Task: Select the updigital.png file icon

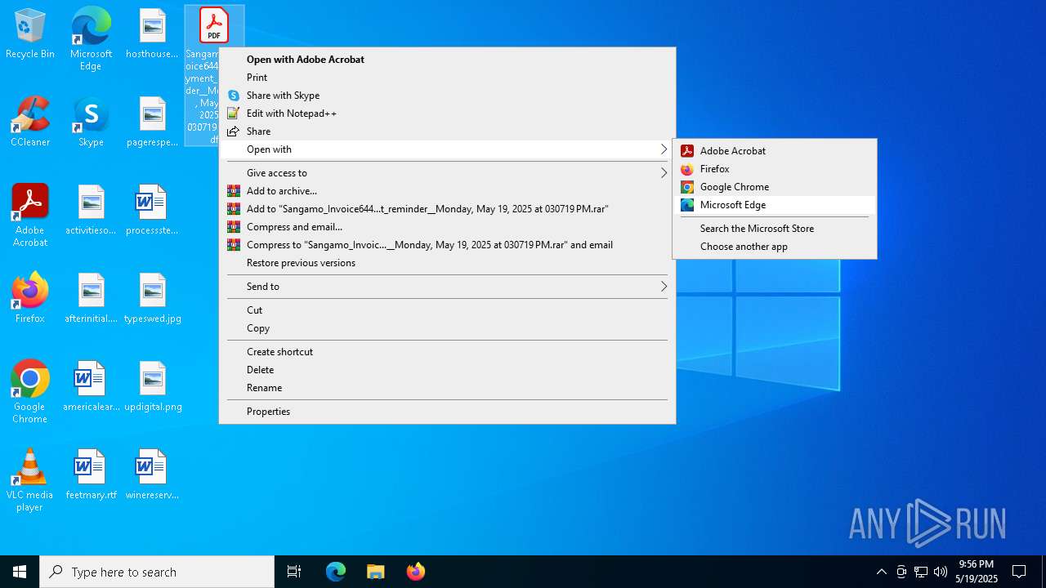Action: [152, 386]
